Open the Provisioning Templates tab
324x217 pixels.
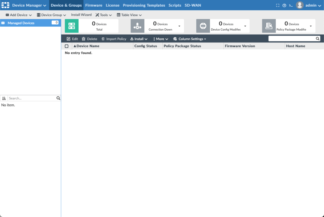pyautogui.click(x=144, y=5)
